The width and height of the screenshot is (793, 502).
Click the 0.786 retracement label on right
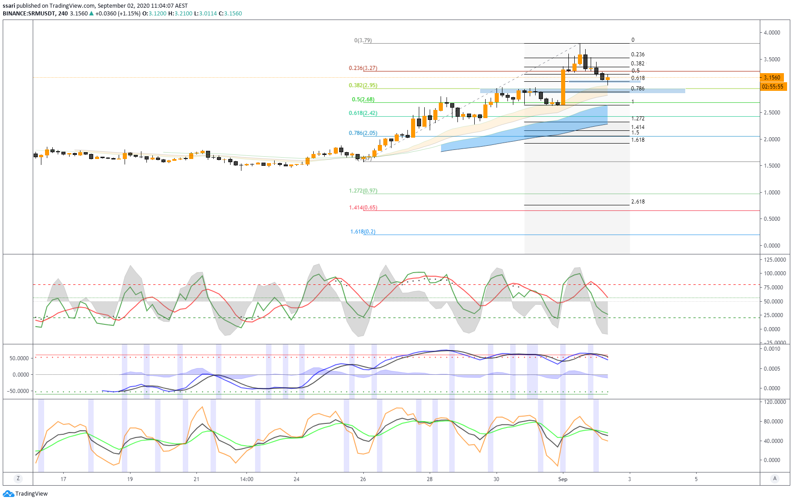[x=638, y=89]
